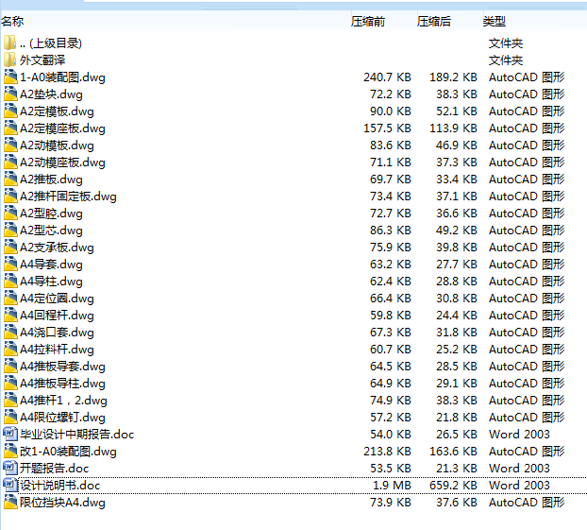Select 1-A0装配图.dwg file icon
Viewport: 587px width, 530px height.
click(10, 77)
